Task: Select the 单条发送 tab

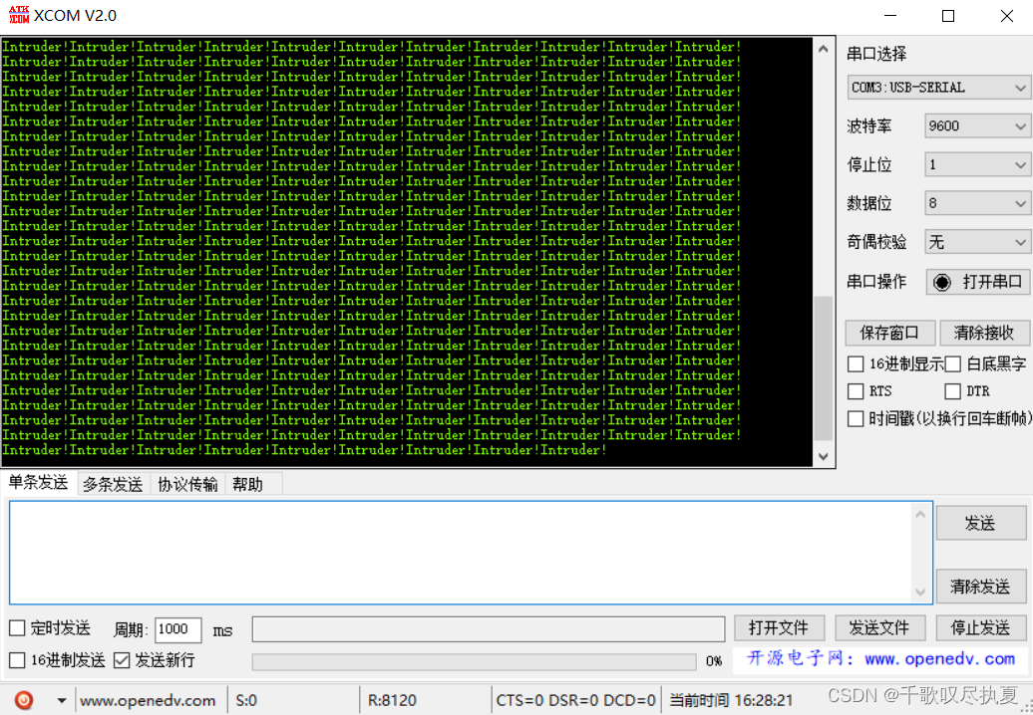Action: click(38, 483)
